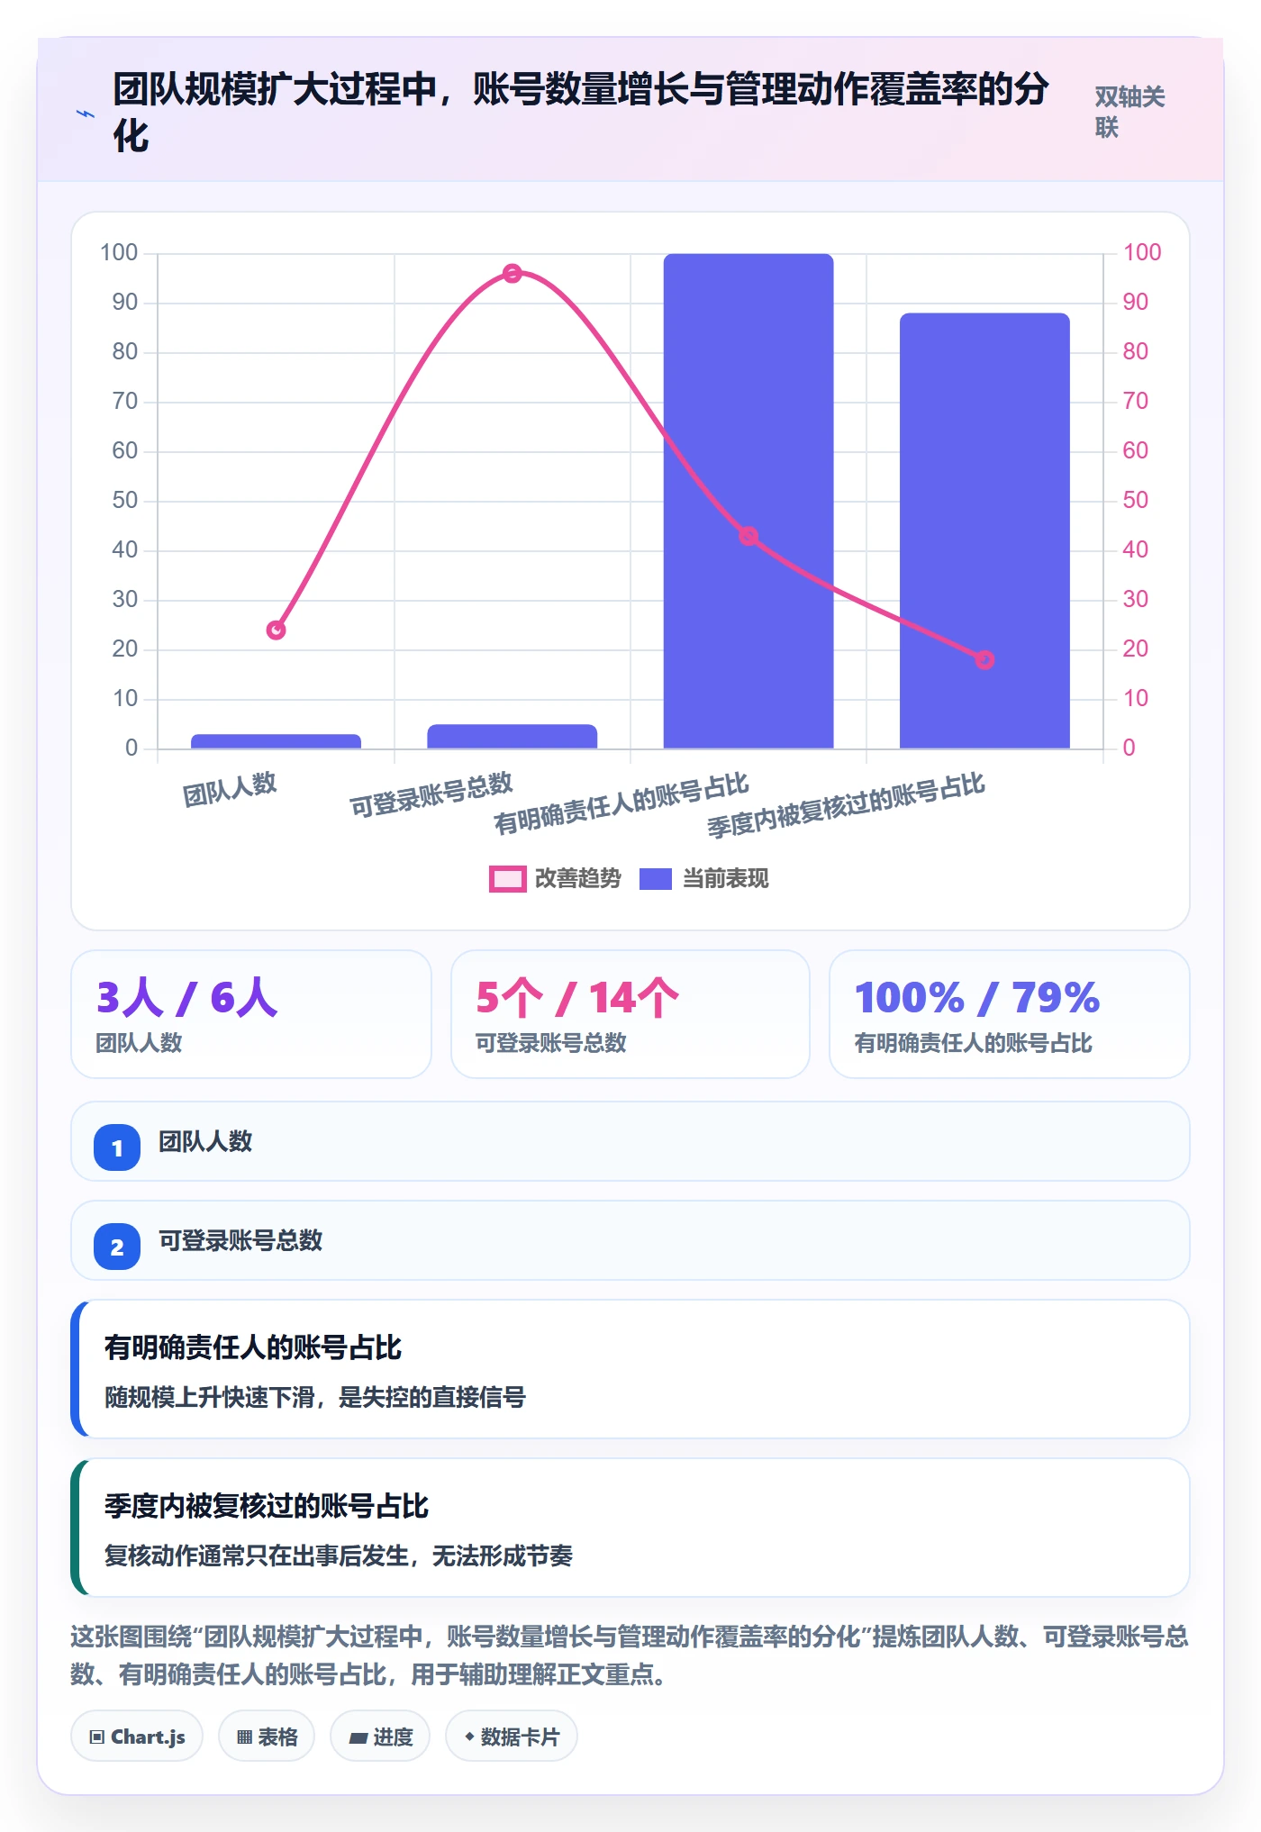This screenshot has height=1832, width=1261.
Task: Open the 季度内被复核过的账号占比 note card
Action: (x=630, y=1528)
